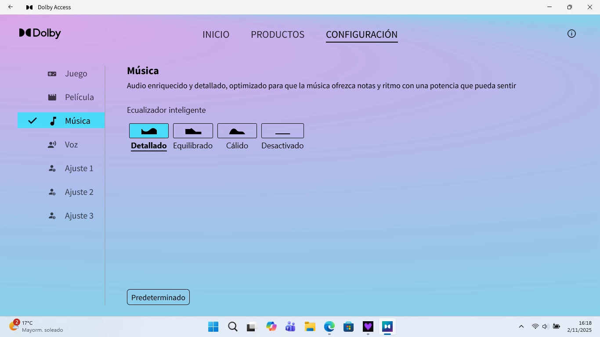Restore down the Dolby Access window
The width and height of the screenshot is (600, 337).
tap(570, 7)
